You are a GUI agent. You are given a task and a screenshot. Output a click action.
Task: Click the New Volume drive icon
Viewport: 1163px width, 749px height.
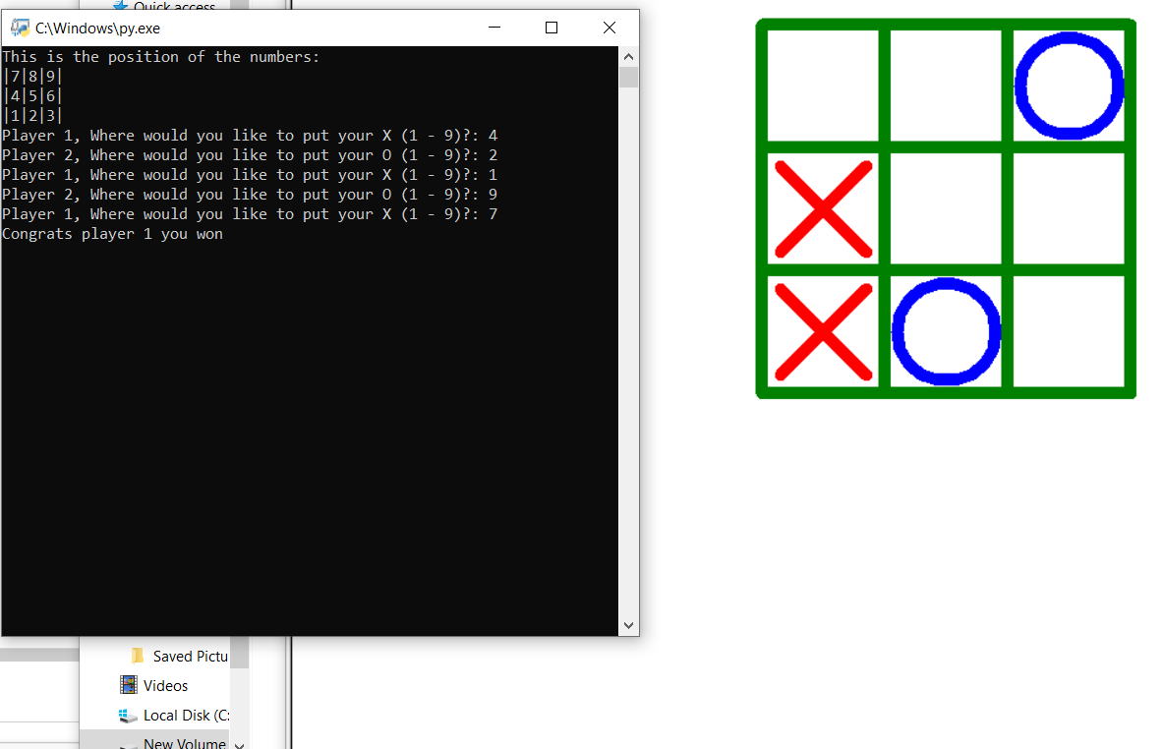[128, 743]
